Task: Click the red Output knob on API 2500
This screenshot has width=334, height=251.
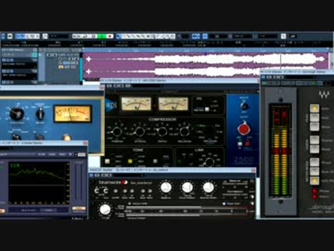Action: [244, 129]
